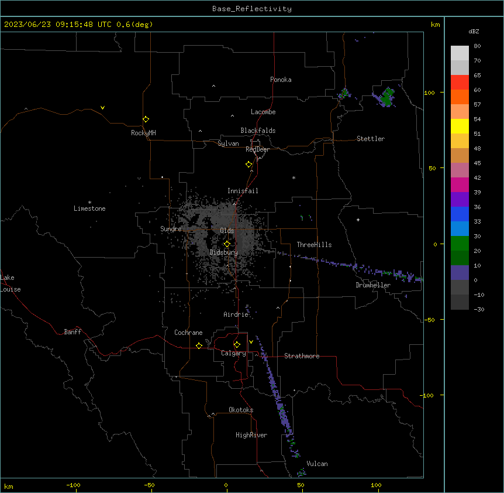Click the yellow V marker northwest of RockyMH
Screen dimensions: 504x493
coord(102,108)
